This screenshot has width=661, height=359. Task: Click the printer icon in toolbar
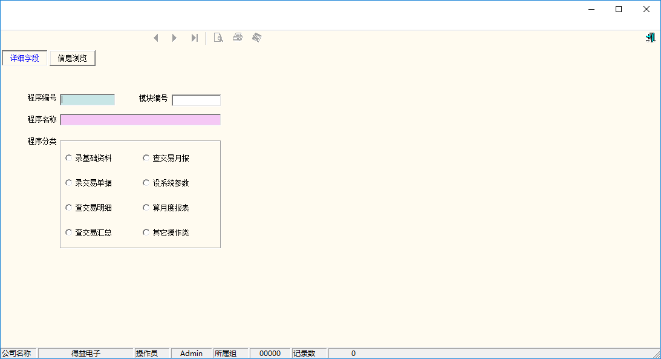[238, 38]
